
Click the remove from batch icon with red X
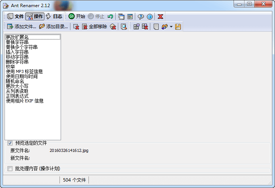pyautogui.click(x=145, y=27)
